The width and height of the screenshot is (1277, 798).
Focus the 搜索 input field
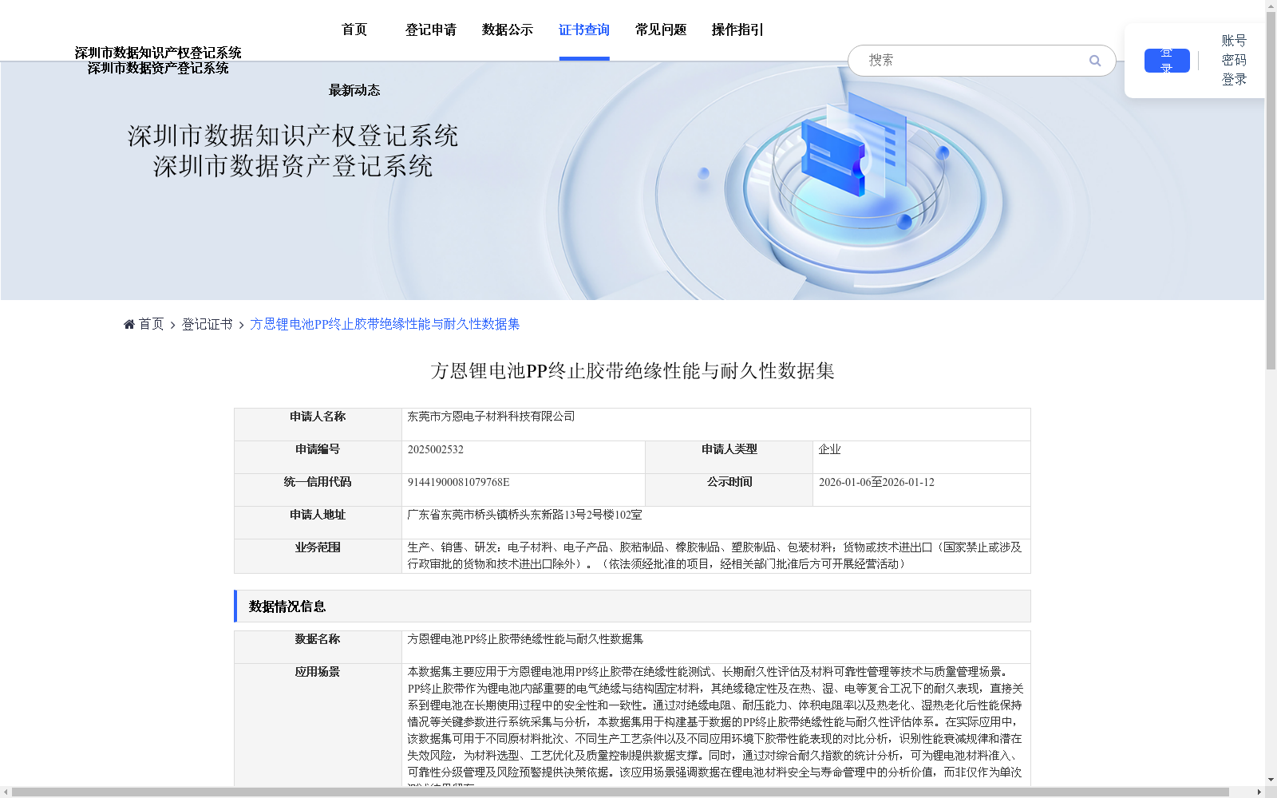(x=974, y=61)
